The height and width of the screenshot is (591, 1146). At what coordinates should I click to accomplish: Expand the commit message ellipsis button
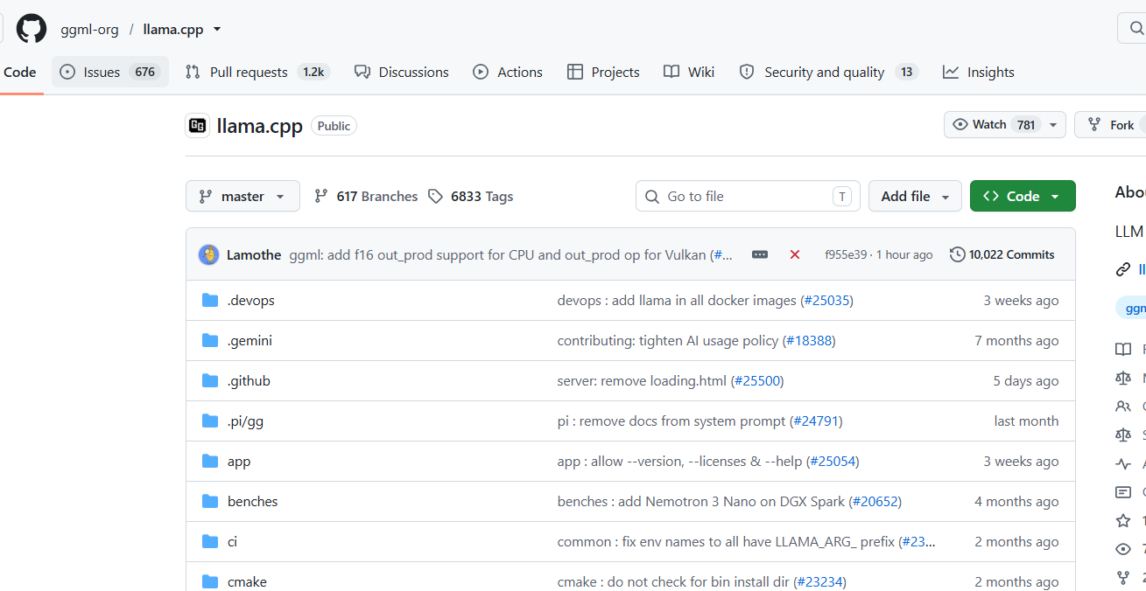pos(760,254)
